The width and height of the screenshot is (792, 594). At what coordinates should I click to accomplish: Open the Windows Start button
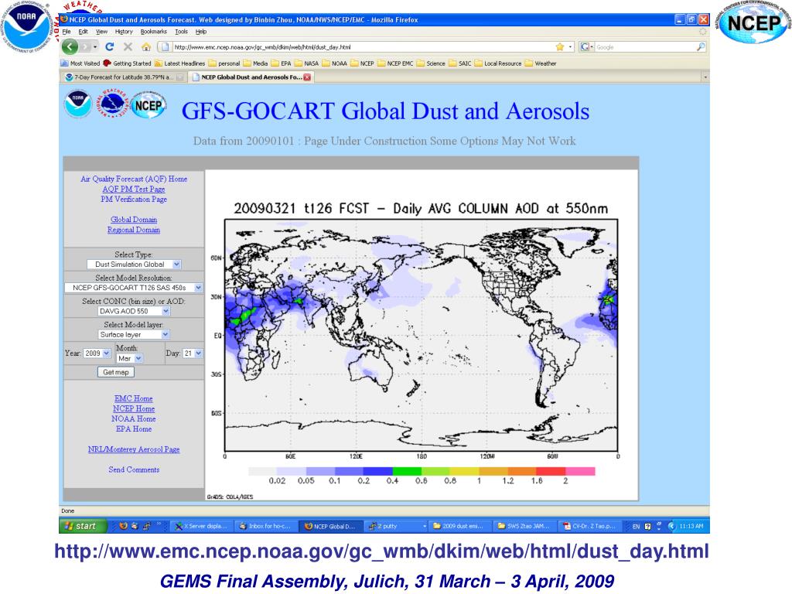click(84, 526)
